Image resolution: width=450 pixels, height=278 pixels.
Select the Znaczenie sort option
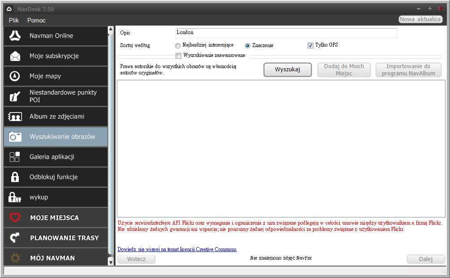[x=247, y=45]
